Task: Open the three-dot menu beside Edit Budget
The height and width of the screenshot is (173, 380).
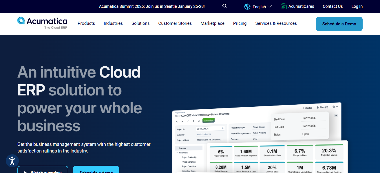Action: click(x=218, y=120)
